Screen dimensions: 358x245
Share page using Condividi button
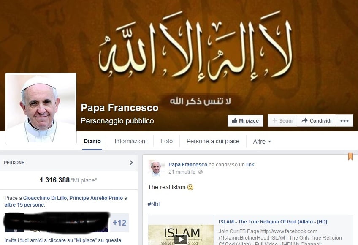tap(317, 121)
